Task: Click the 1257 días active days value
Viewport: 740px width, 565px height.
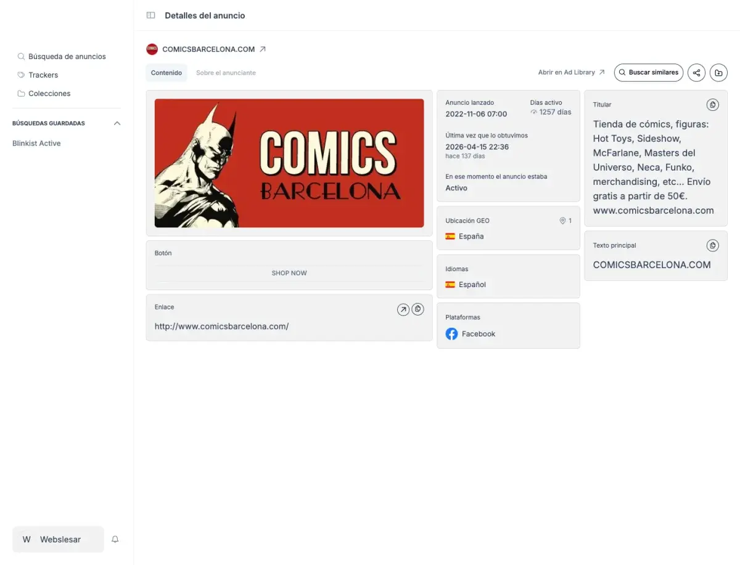Action: click(555, 112)
